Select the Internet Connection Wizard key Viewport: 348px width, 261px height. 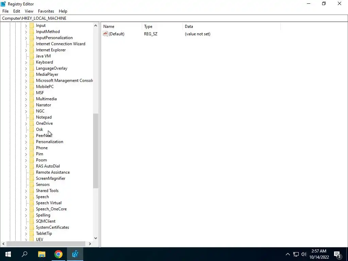click(60, 44)
